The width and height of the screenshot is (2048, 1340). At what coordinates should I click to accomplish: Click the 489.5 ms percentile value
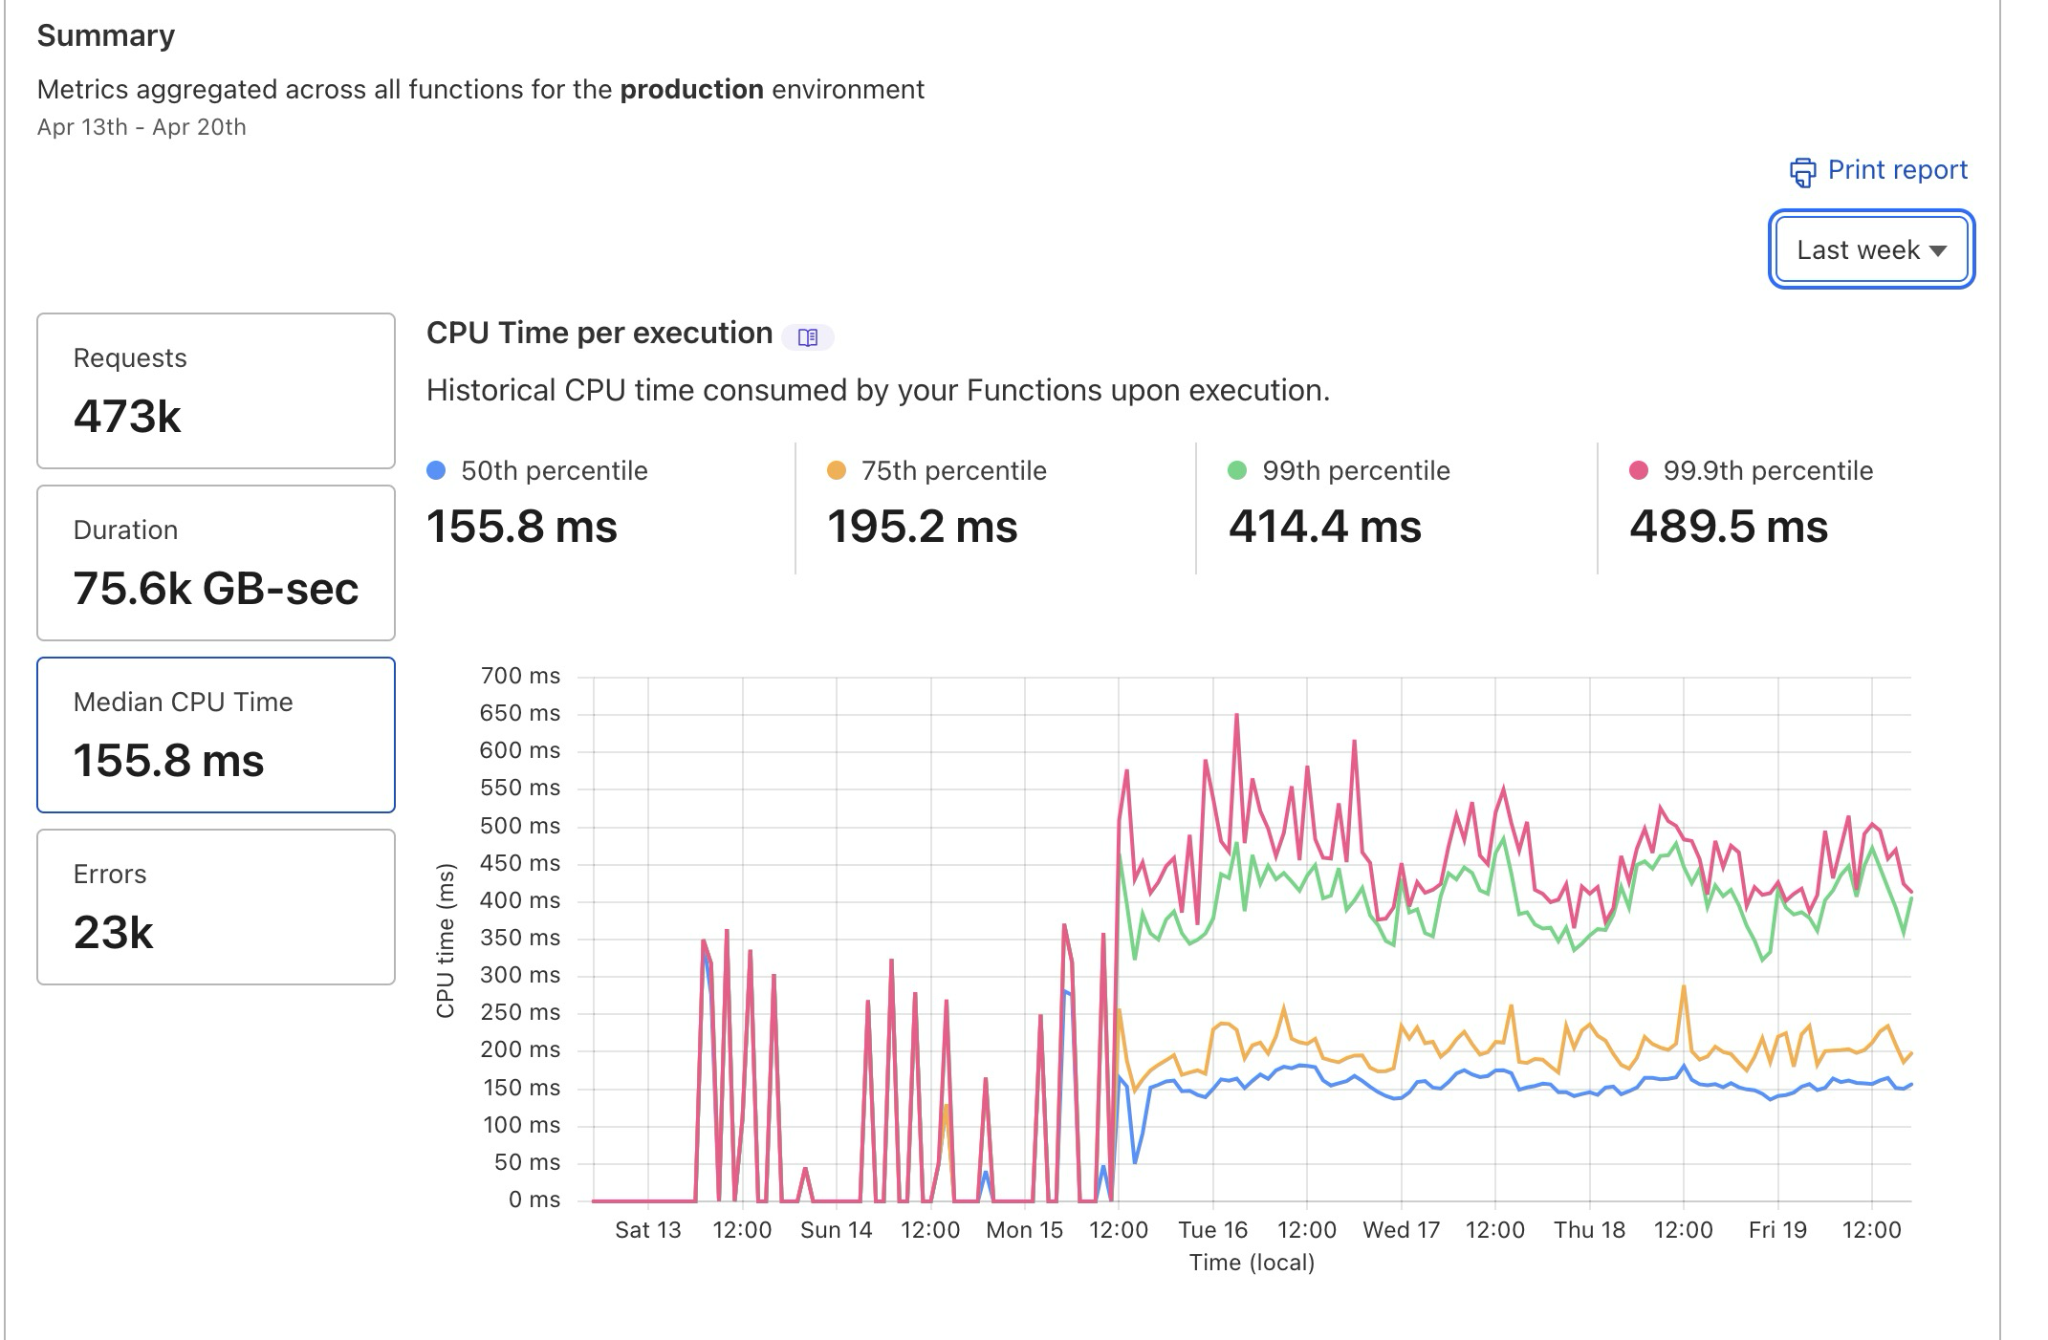[x=1729, y=527]
